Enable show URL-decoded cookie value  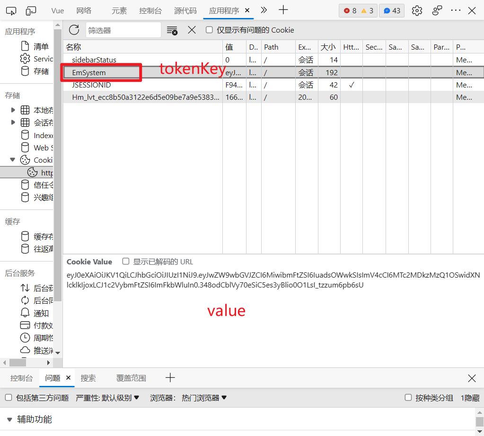tap(126, 262)
